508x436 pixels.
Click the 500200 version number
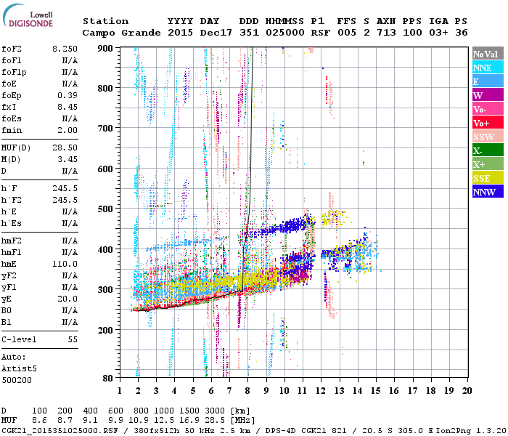pyautogui.click(x=17, y=380)
